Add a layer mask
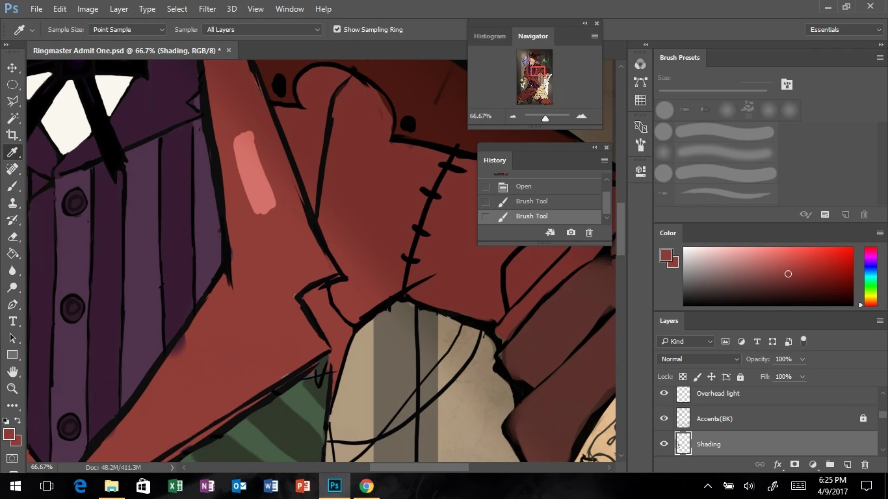The image size is (888, 499). click(794, 465)
